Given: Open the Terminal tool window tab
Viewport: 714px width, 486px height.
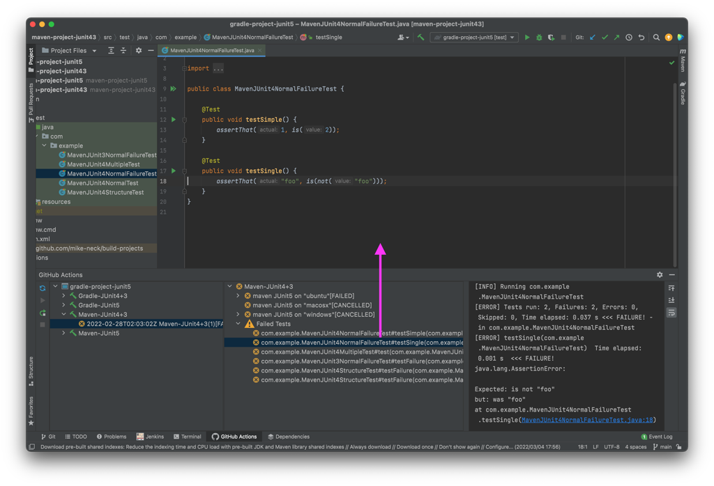Looking at the screenshot, I should pyautogui.click(x=187, y=437).
